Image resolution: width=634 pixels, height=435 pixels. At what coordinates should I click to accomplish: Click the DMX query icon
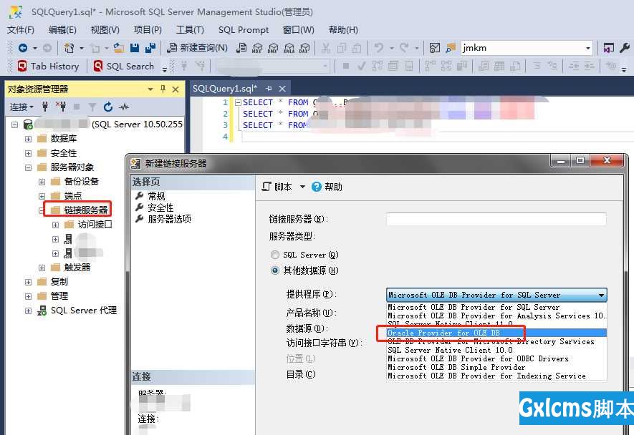[x=273, y=48]
